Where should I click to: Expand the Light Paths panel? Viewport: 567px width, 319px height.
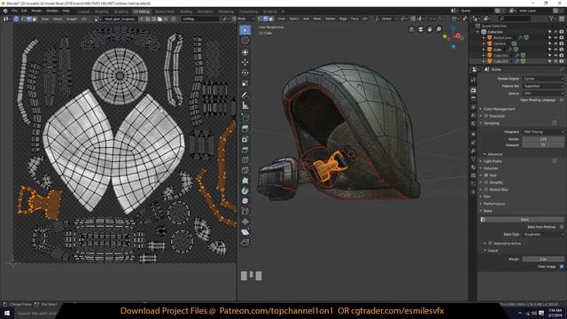493,161
